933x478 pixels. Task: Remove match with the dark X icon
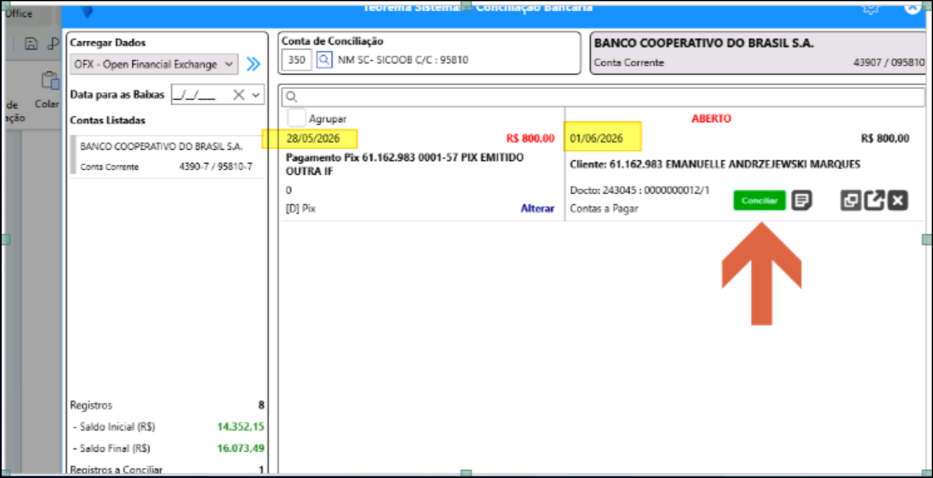tap(898, 200)
